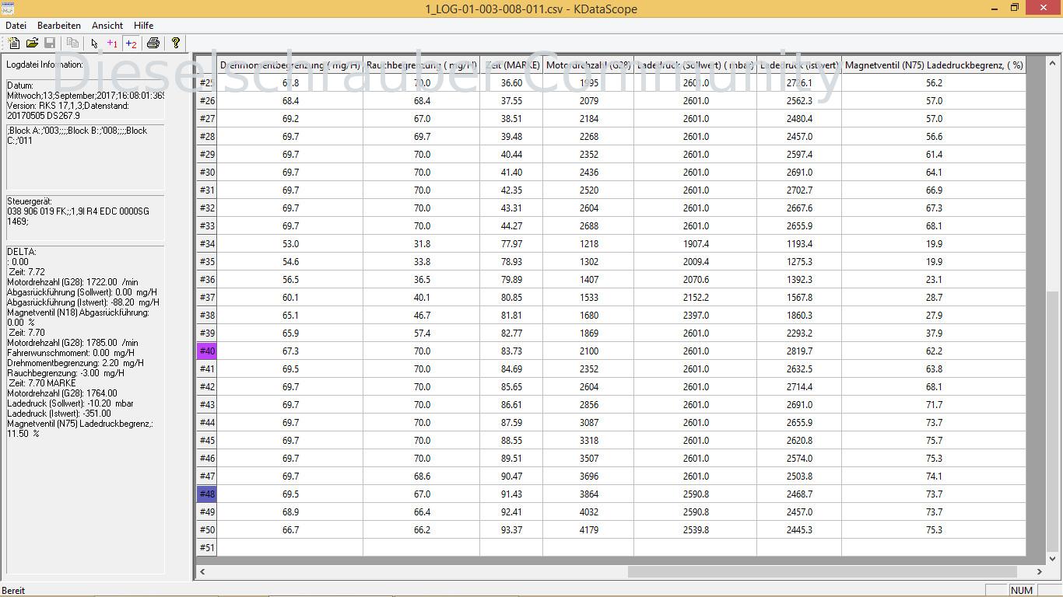Click Drehmoment cell 67.3 in row #40
This screenshot has width=1063, height=597.
[x=290, y=351]
